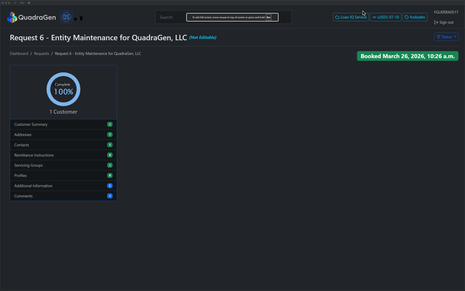Screen dimensions: 465x291
Task: Click the USB icon in the title bar
Action: tap(22, 3)
